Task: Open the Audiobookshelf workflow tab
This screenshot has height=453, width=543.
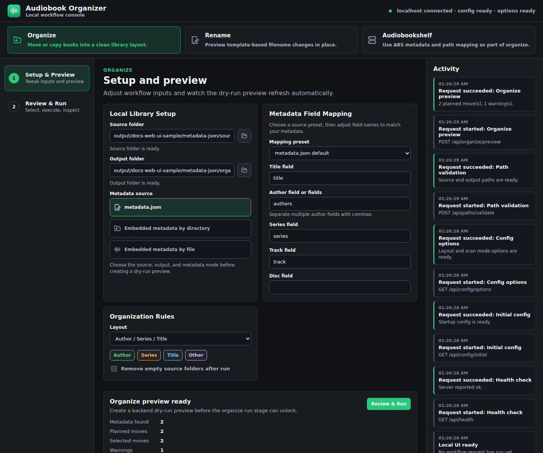Action: point(449,40)
